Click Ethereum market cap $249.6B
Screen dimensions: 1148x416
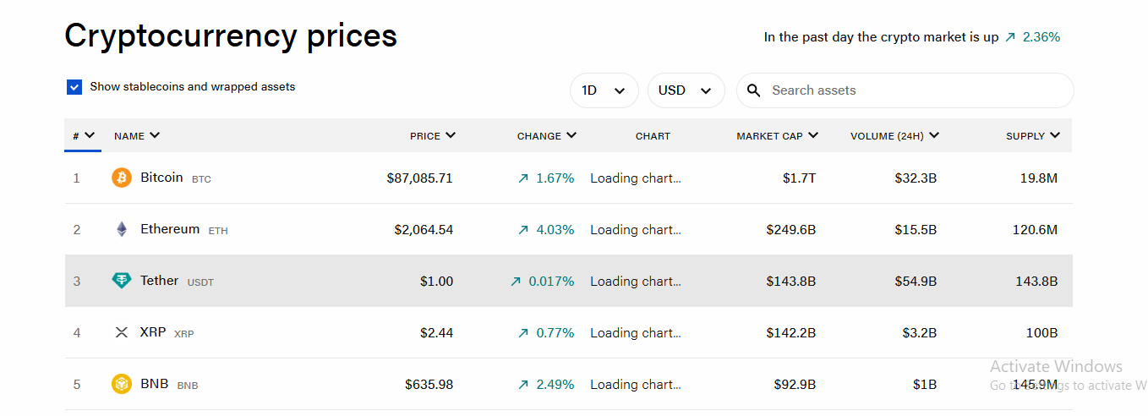(x=791, y=230)
